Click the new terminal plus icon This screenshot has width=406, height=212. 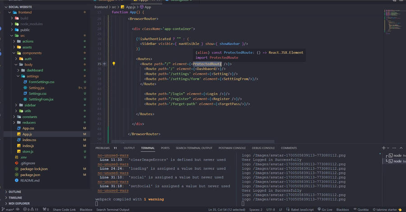(x=383, y=148)
